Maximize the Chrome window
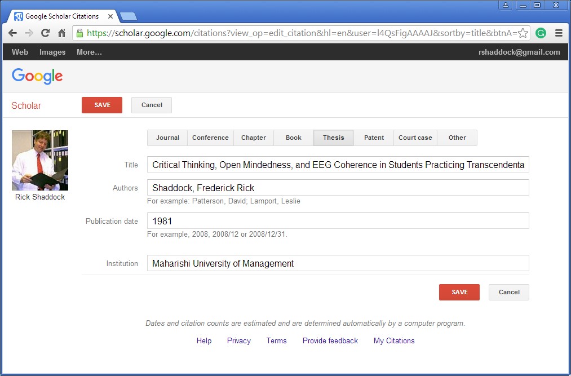Viewport: 571px width, 376px height. (x=537, y=5)
